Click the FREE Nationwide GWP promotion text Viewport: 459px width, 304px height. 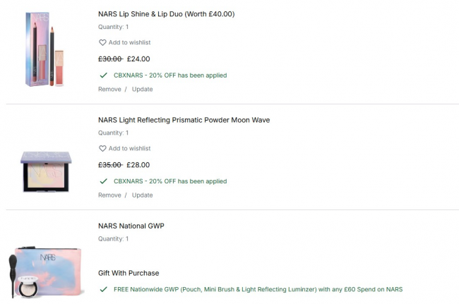coord(258,289)
